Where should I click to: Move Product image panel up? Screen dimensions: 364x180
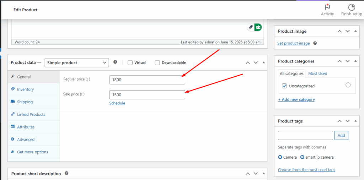(x=339, y=31)
